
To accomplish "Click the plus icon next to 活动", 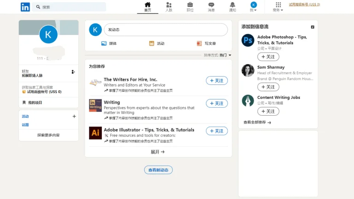I will coord(74,117).
